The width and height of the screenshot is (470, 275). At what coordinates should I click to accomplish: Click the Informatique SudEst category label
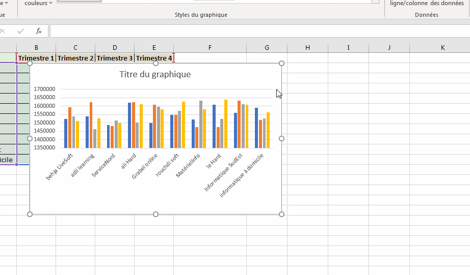tap(223, 172)
